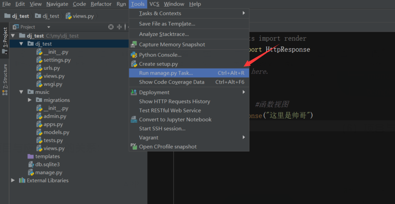Image resolution: width=395 pixels, height=204 pixels.
Task: Collapse the inner dj_test package arrow
Action: (21, 44)
